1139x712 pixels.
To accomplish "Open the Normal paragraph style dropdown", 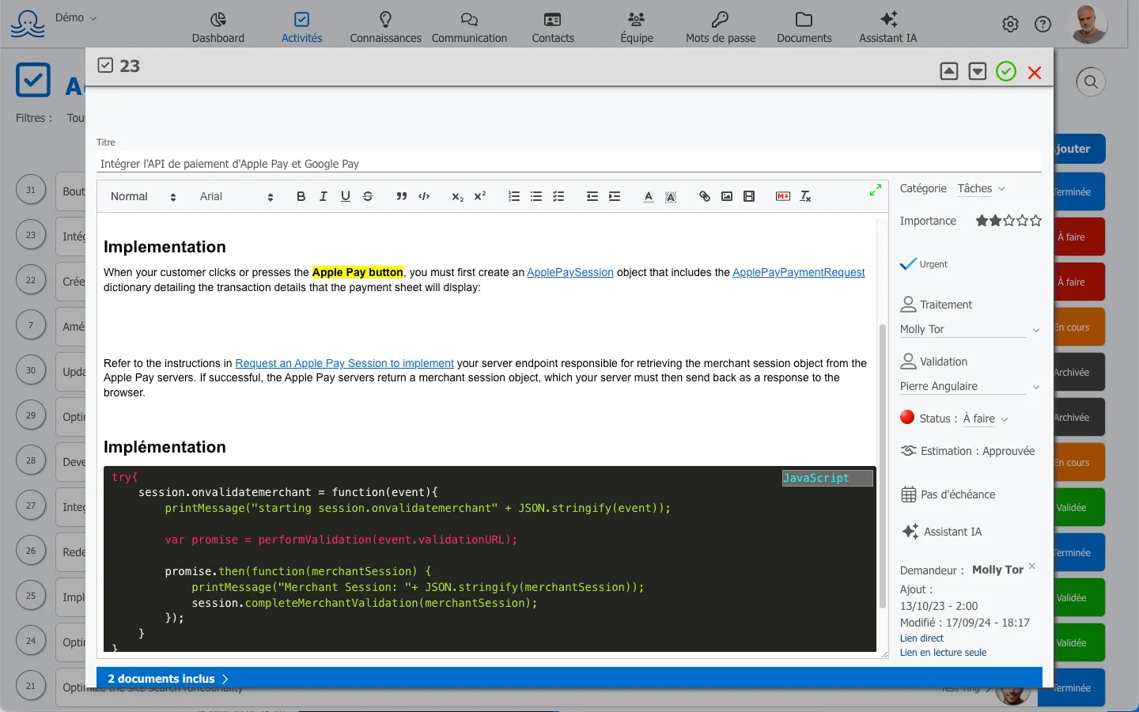I will click(143, 196).
